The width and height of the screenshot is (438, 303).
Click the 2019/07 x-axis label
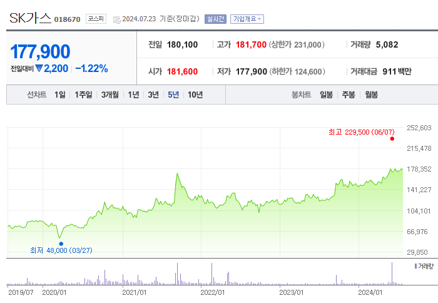(x=21, y=292)
